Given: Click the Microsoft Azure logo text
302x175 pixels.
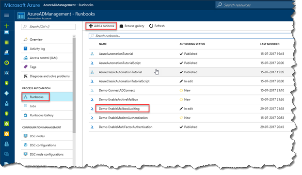Looking at the screenshot, I should coord(22,5).
